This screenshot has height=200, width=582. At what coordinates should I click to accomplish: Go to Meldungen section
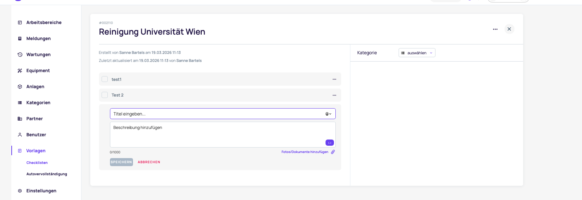pyautogui.click(x=38, y=39)
